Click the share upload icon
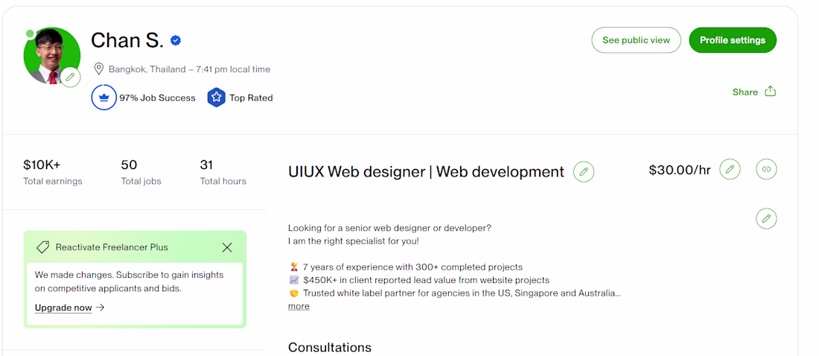819x356 pixels. coord(771,92)
